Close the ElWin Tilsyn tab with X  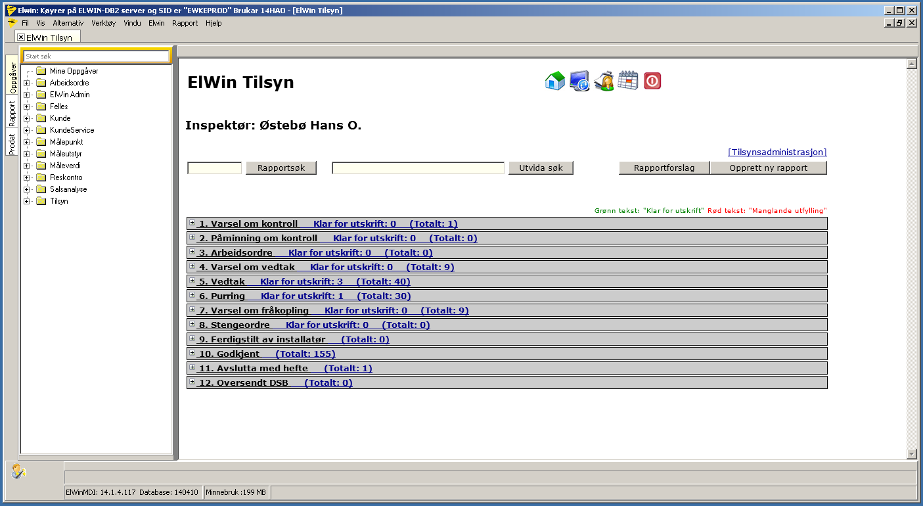click(x=21, y=37)
